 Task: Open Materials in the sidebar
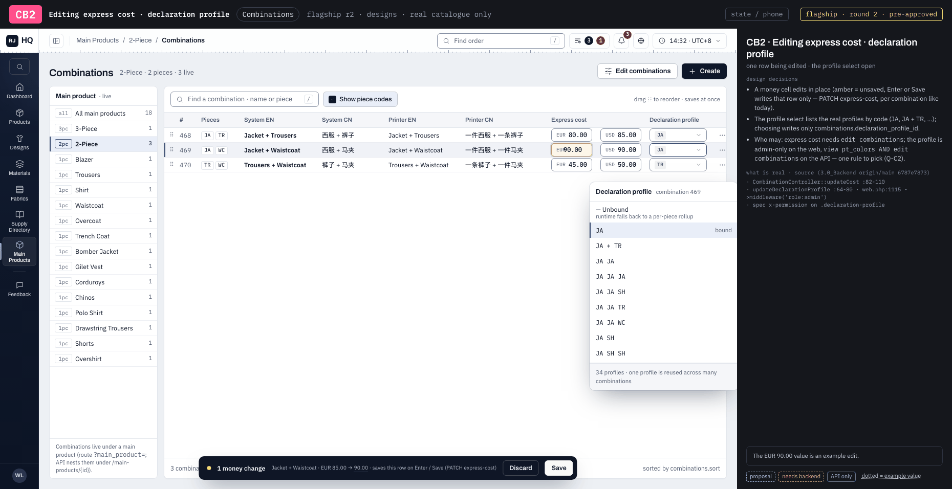pos(19,167)
